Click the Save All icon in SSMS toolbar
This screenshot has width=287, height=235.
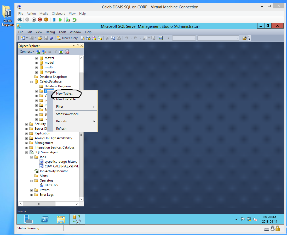(51, 38)
